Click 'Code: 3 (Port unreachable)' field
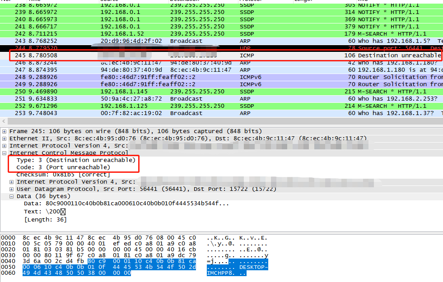This screenshot has width=443, height=282. pyautogui.click(x=63, y=167)
